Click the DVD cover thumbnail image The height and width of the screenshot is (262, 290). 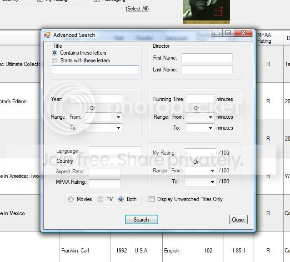206,11
